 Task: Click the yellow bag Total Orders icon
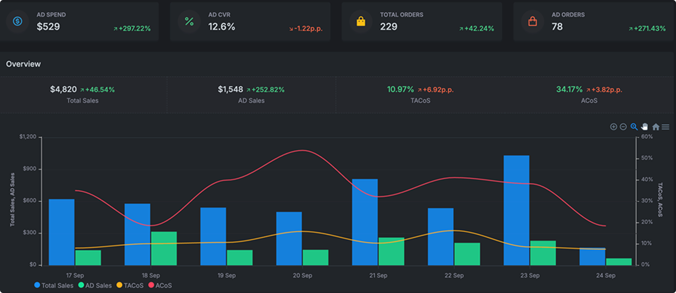tap(361, 21)
